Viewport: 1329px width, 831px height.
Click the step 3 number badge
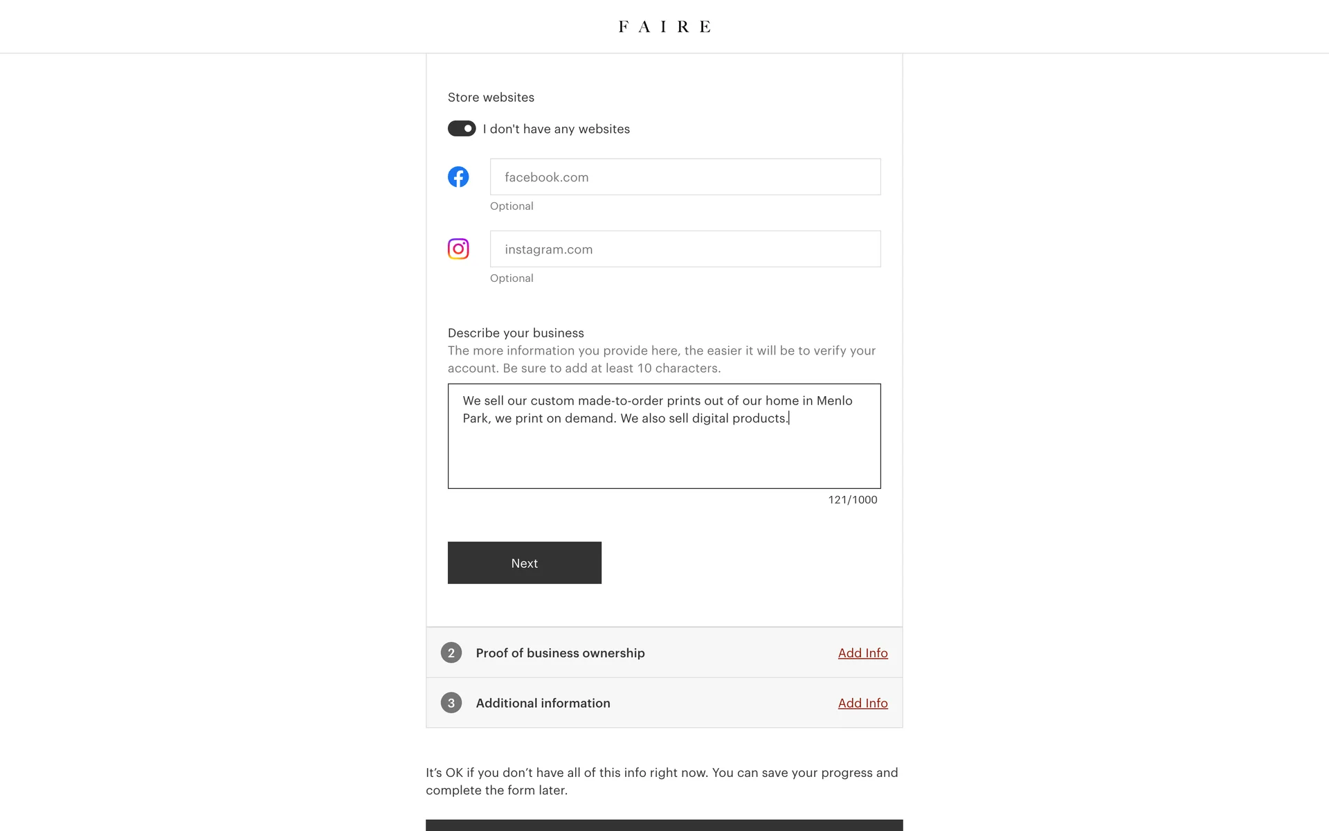(x=451, y=703)
